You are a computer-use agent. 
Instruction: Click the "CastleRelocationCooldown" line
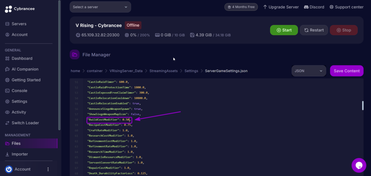point(117,98)
